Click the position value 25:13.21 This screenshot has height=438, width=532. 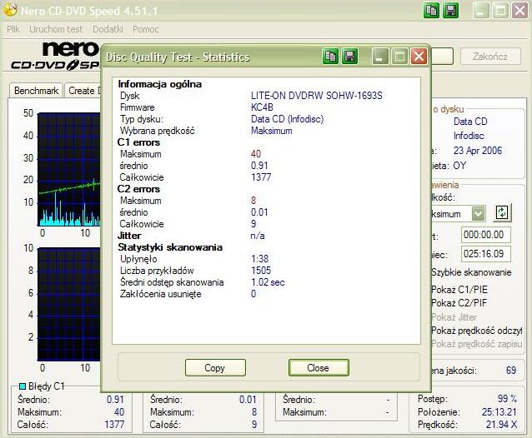tap(499, 412)
